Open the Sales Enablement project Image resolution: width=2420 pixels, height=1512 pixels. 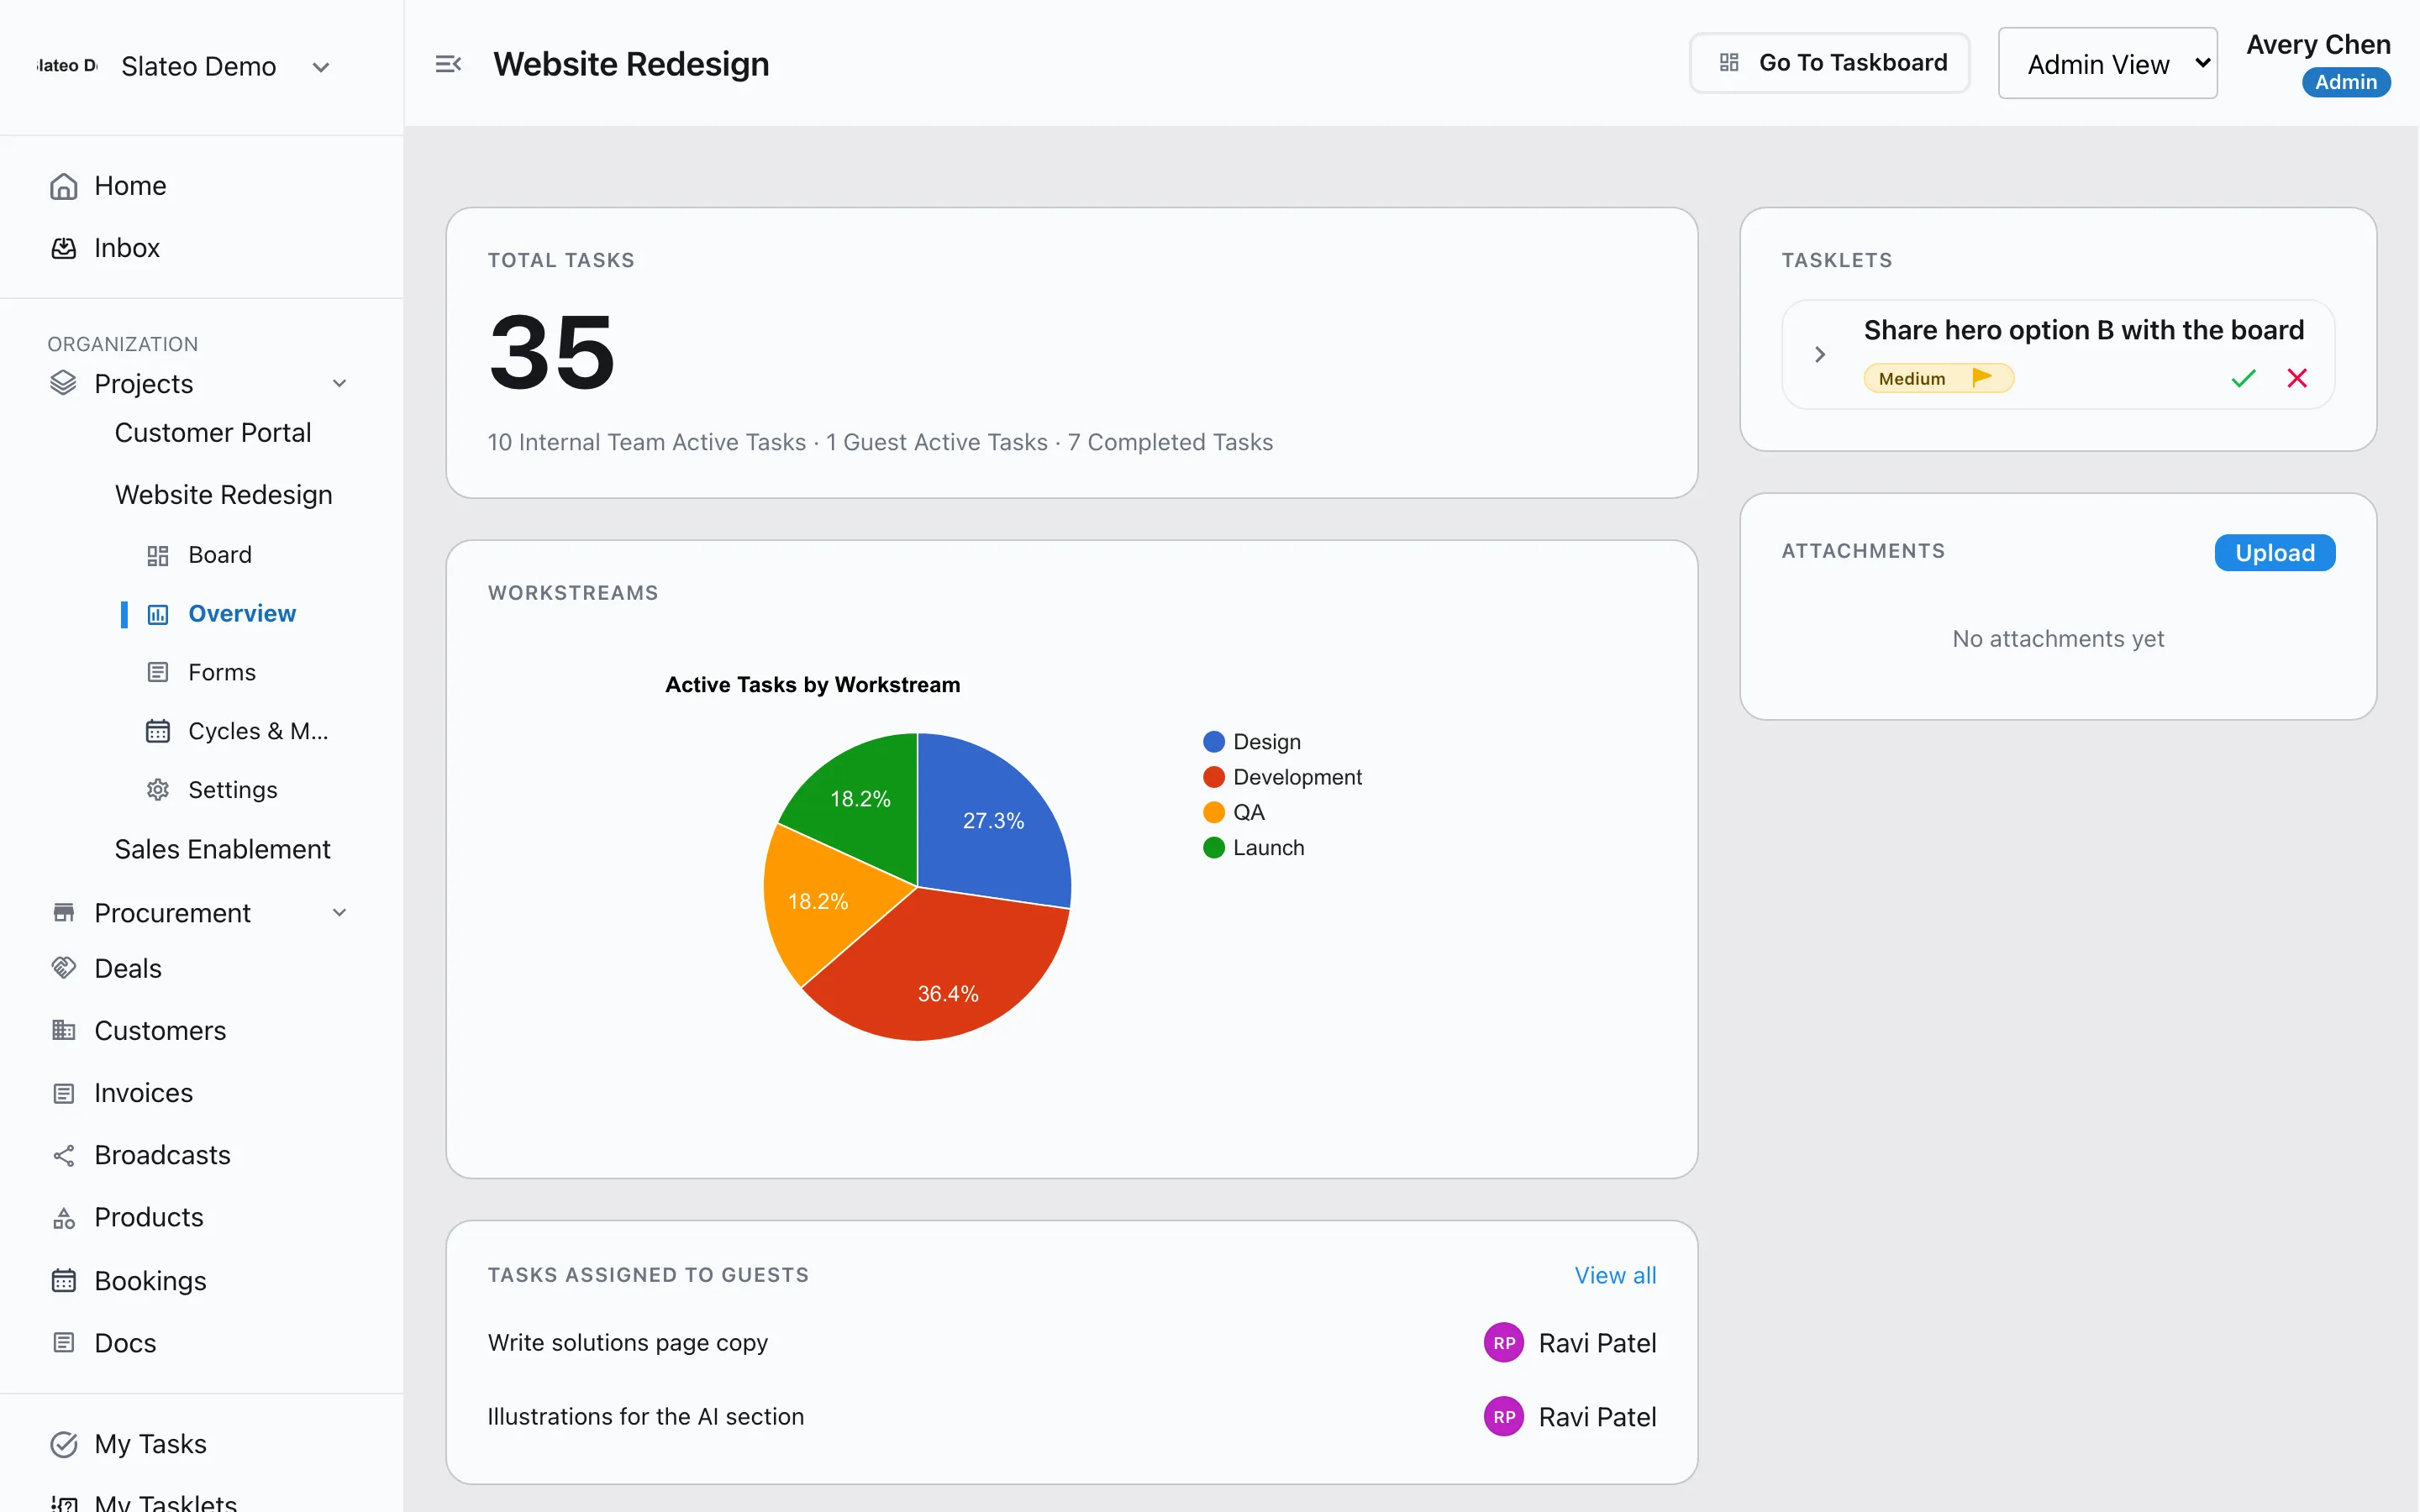222,849
